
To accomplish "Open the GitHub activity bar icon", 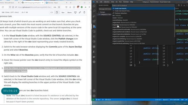I will [94, 47].
